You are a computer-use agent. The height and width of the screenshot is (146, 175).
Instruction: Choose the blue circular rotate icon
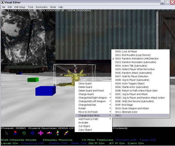(32, 133)
